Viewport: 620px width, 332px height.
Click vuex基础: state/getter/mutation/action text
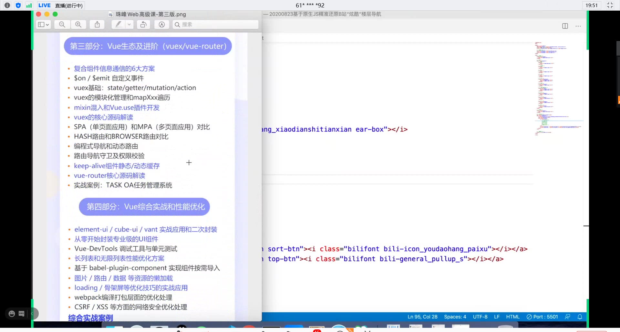click(135, 88)
